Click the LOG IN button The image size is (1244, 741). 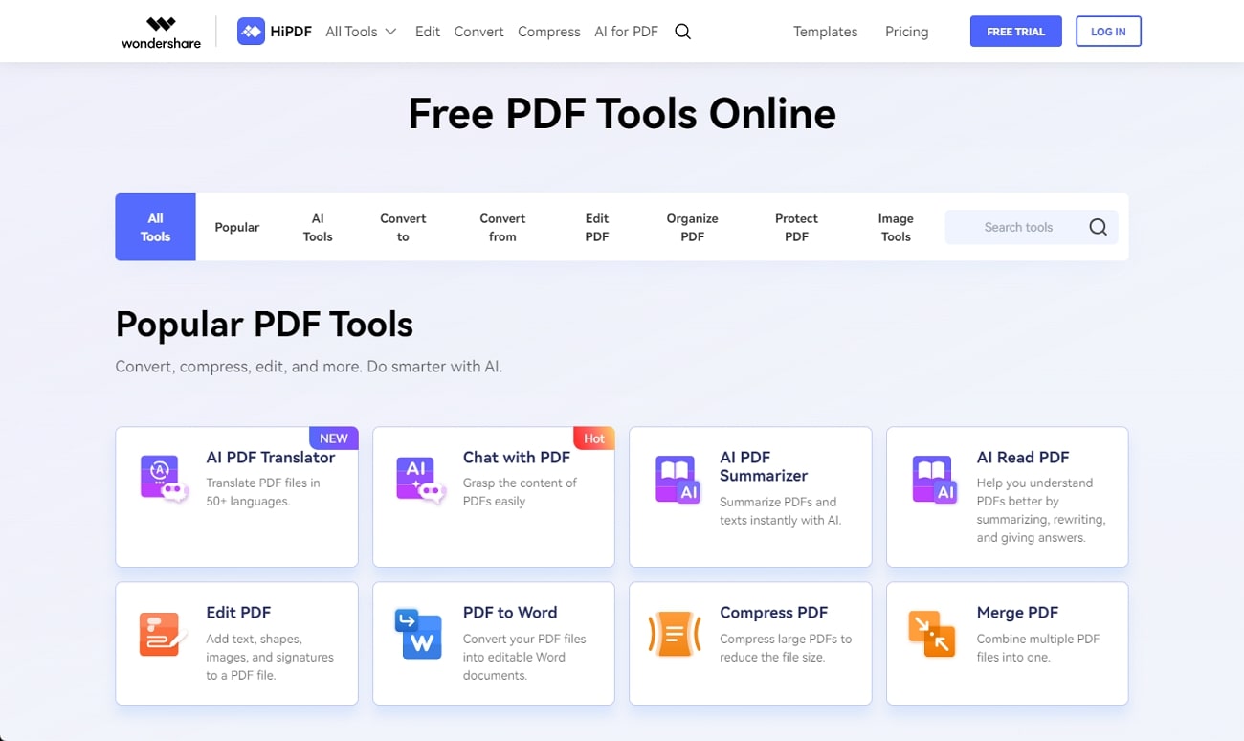coord(1108,32)
